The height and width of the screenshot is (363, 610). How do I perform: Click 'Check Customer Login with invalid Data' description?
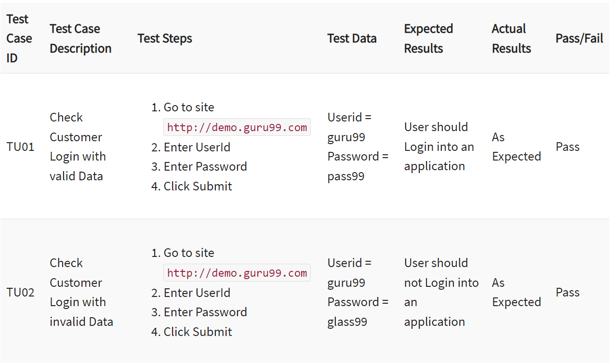tap(81, 292)
